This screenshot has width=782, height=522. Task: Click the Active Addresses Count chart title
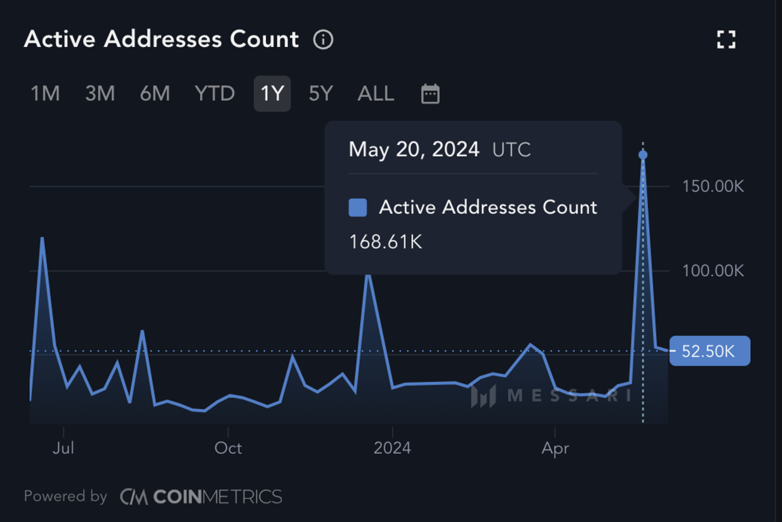tap(161, 39)
